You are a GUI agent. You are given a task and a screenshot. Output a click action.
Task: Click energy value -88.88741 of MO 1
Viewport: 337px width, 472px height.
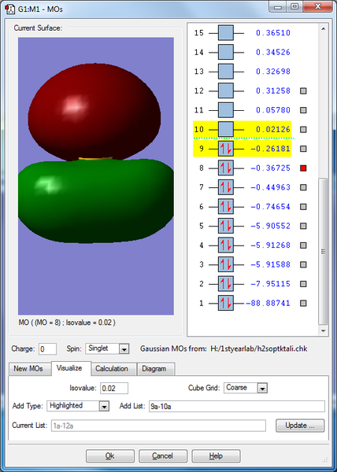coord(268,303)
